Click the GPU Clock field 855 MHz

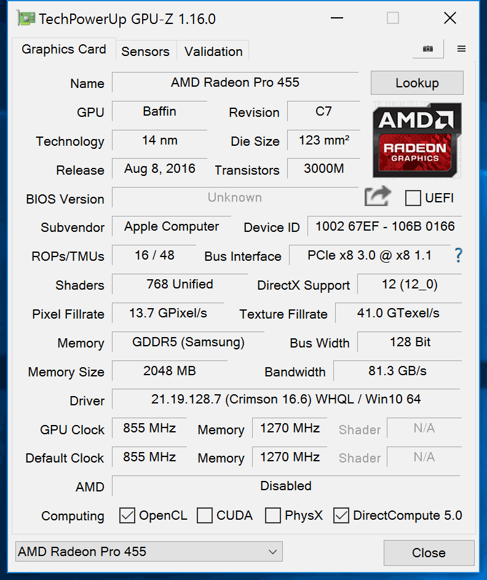149,427
